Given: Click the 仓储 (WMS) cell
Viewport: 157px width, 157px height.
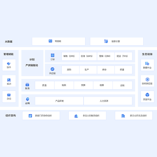Looking at the screenshot, I should coord(88,56).
